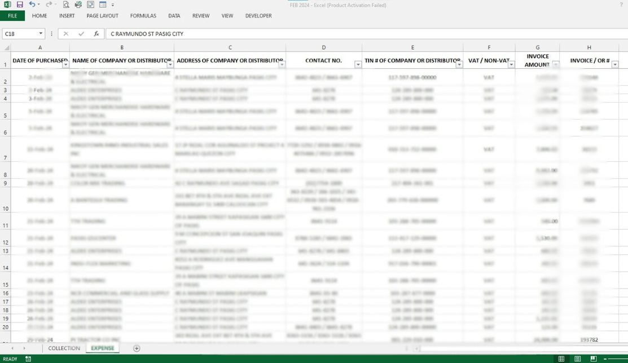Open filter dropdown for CONTACT NO. column
This screenshot has width=628, height=363.
pos(358,64)
